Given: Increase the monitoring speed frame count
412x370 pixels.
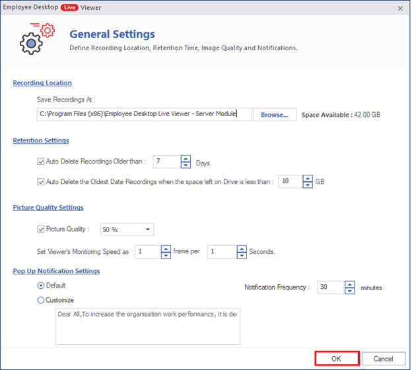Looking at the screenshot, I should 166,249.
